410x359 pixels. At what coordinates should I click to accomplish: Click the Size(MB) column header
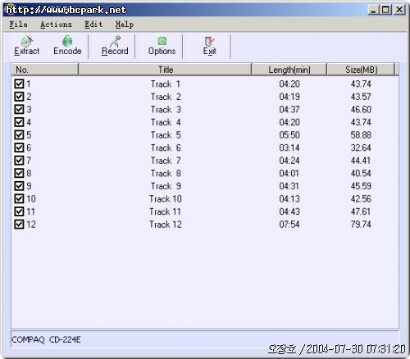click(361, 70)
